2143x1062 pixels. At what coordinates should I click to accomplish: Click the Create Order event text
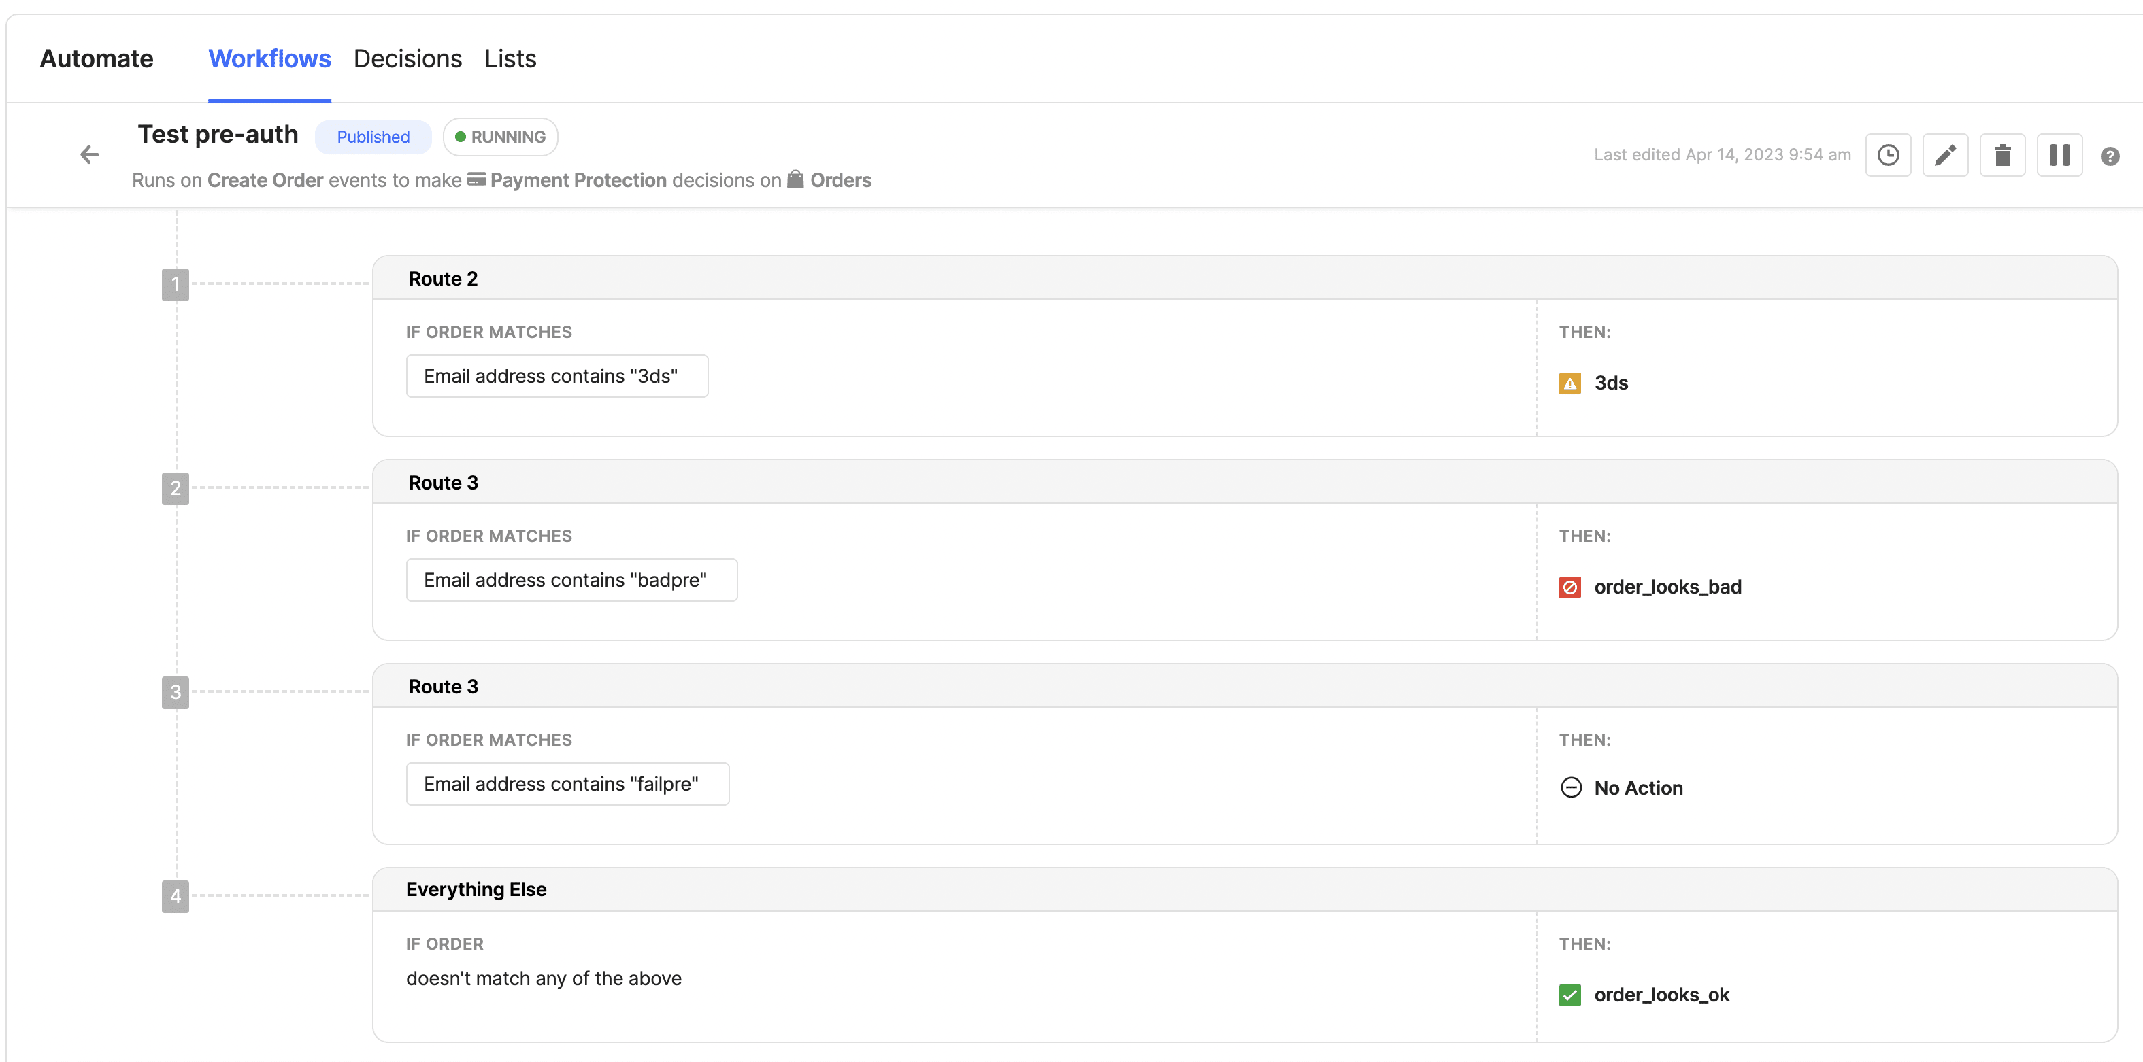pyautogui.click(x=265, y=180)
